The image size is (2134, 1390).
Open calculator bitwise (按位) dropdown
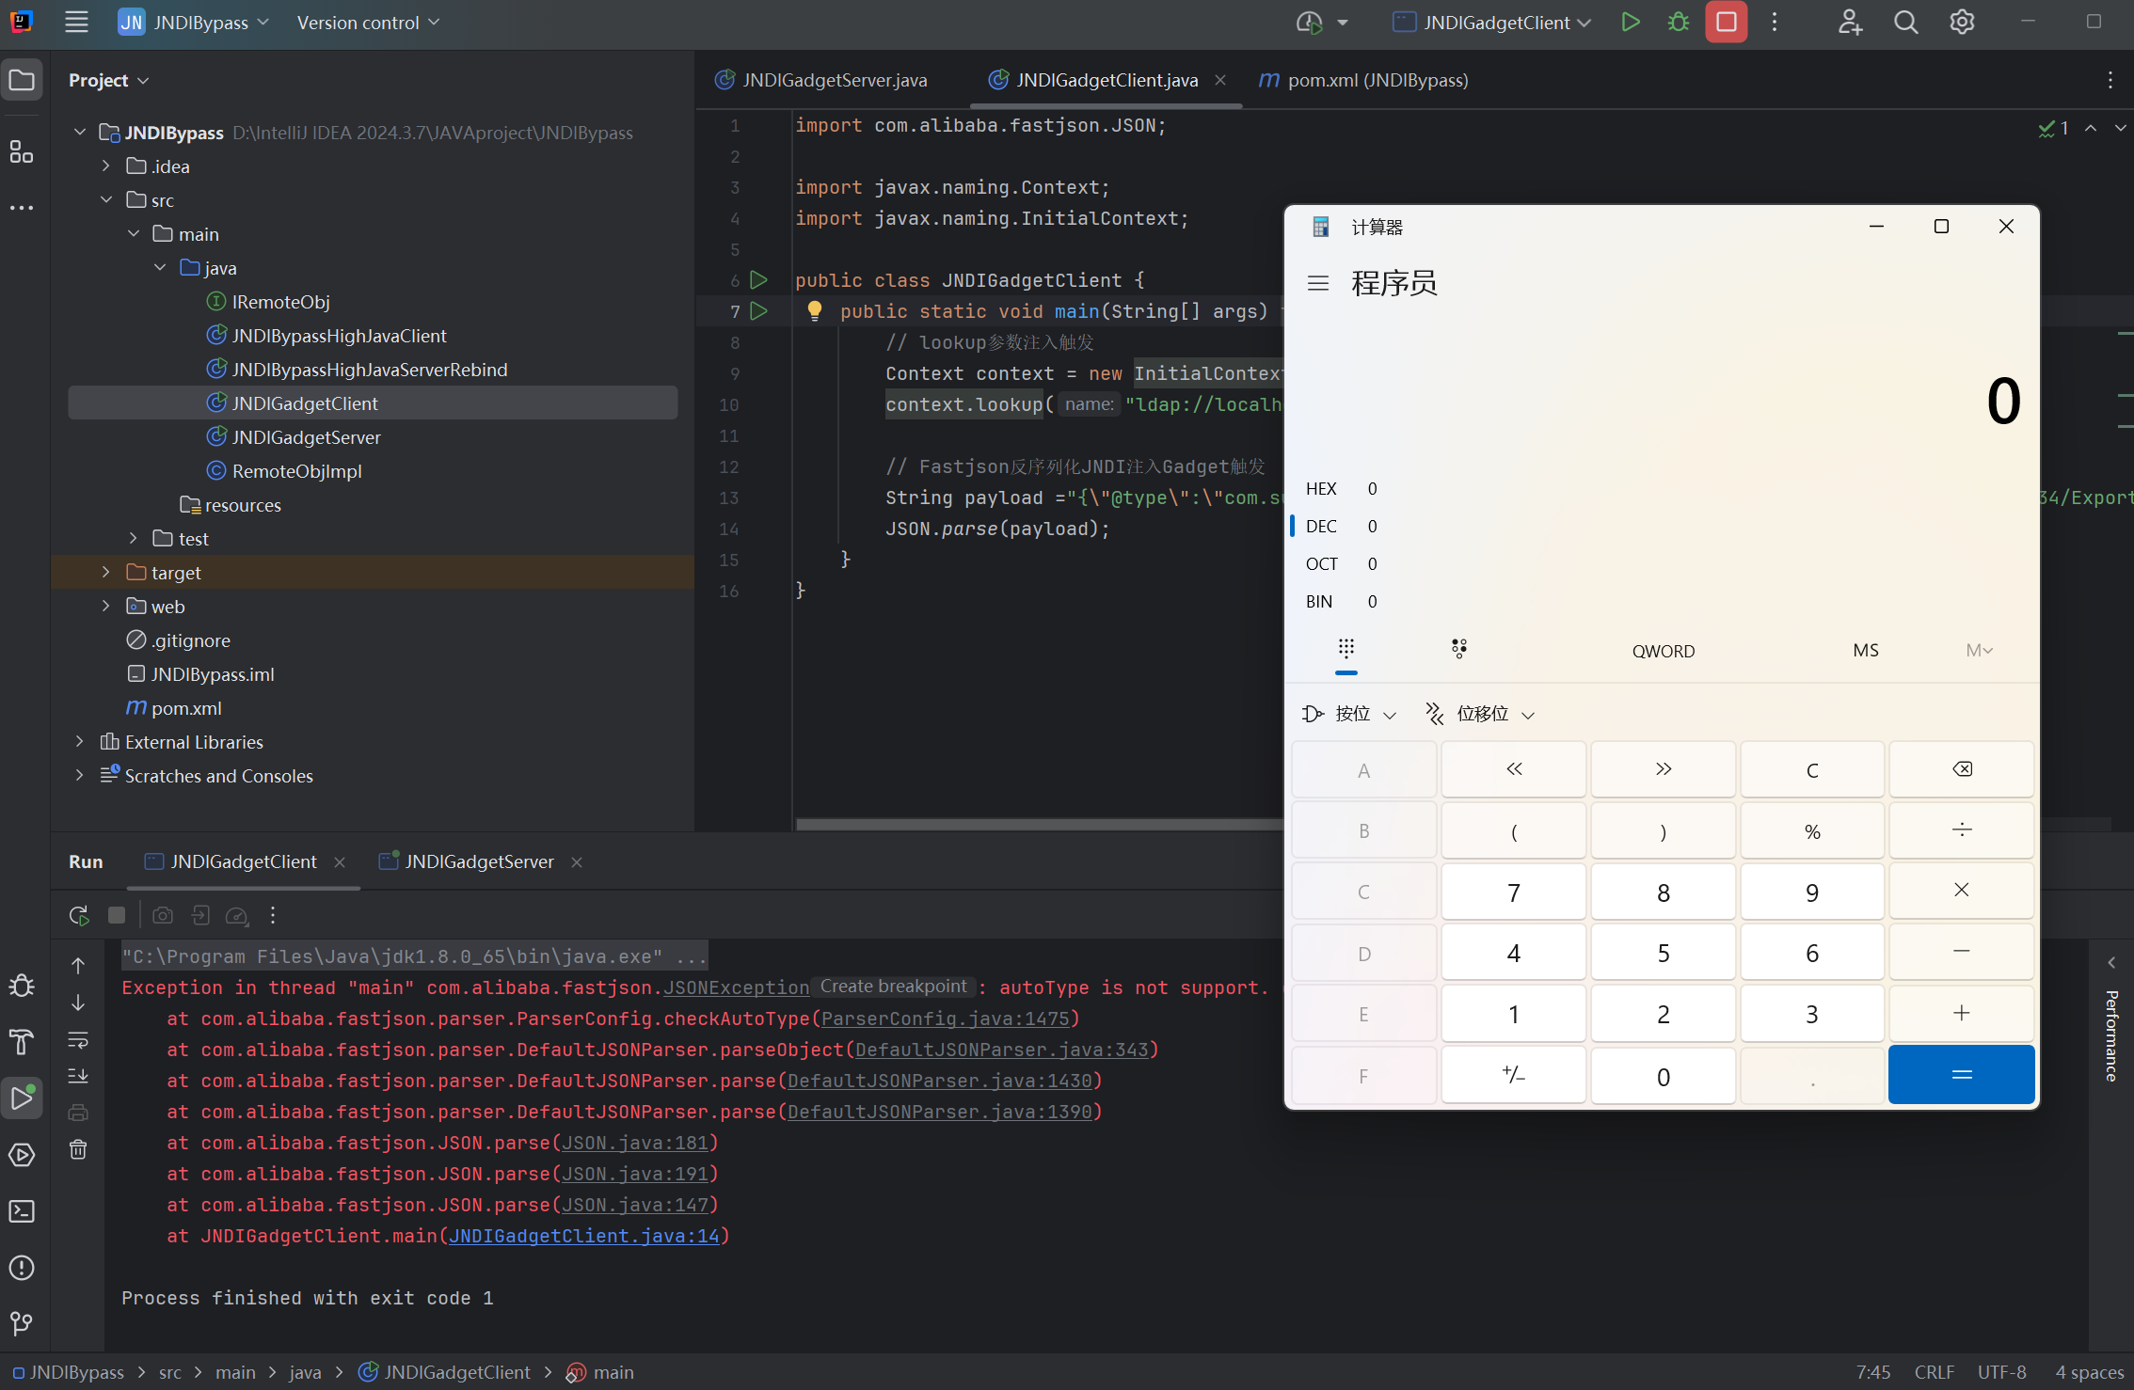[1350, 715]
